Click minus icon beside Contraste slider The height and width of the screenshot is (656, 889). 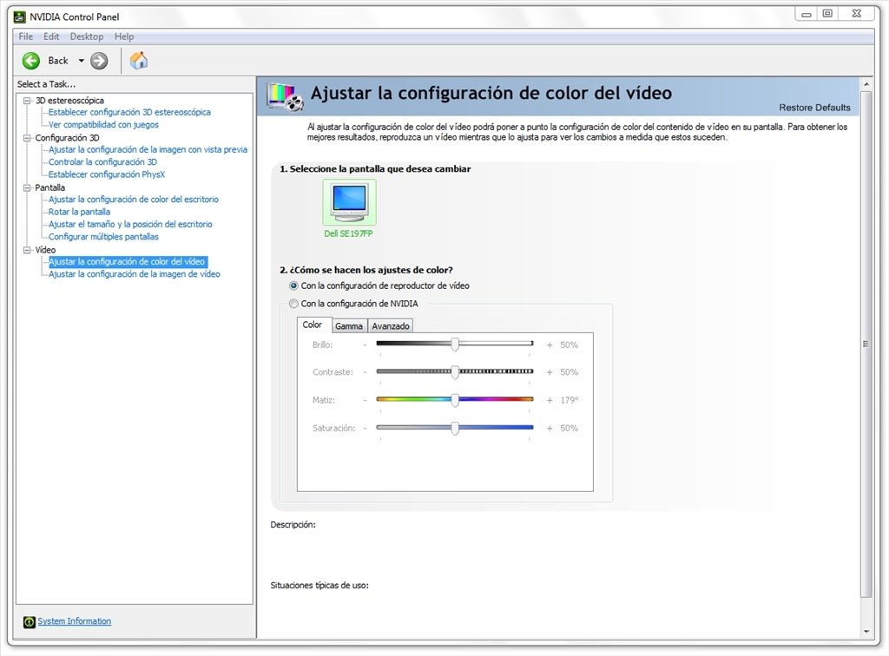click(x=365, y=372)
